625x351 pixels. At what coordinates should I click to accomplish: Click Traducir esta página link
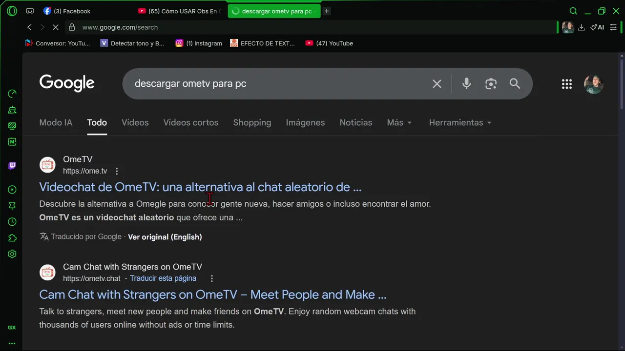tap(163, 278)
